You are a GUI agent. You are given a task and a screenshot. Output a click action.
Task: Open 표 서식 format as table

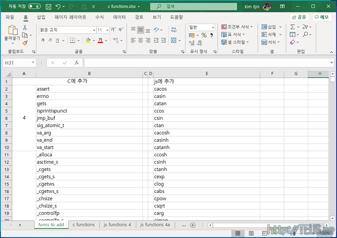click(x=233, y=35)
